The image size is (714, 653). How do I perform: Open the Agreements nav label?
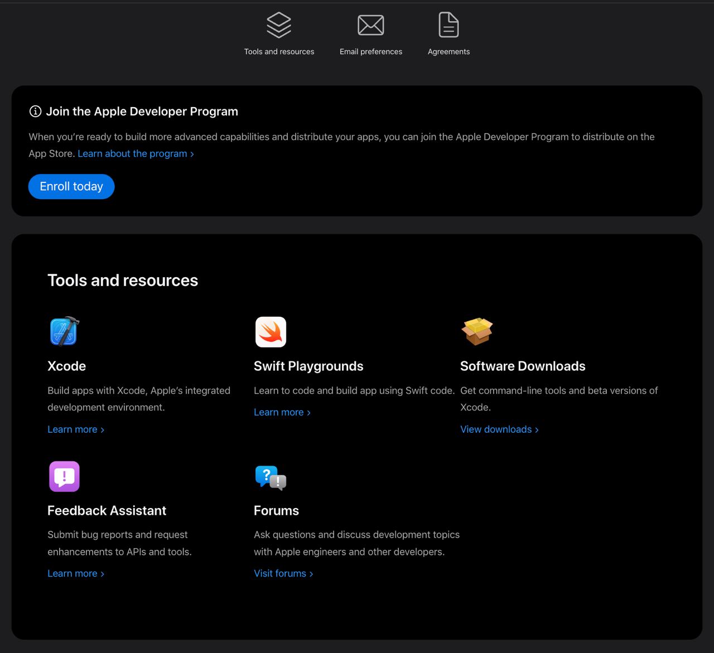click(x=448, y=51)
